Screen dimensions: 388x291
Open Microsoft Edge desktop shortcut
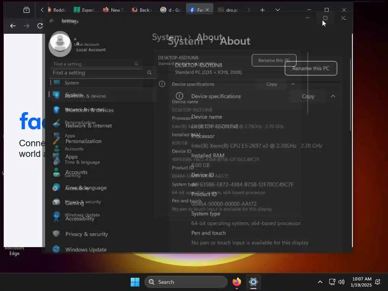14,250
